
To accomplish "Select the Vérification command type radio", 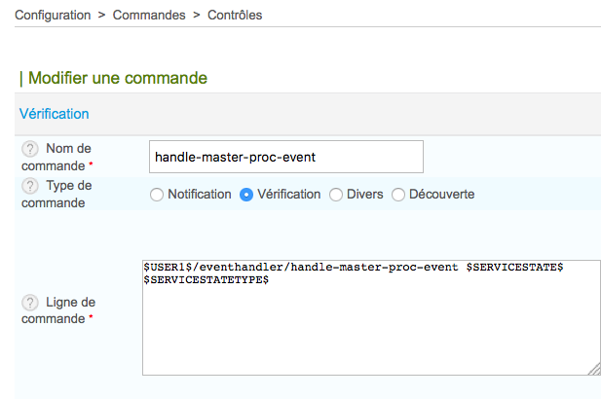I will click(246, 195).
